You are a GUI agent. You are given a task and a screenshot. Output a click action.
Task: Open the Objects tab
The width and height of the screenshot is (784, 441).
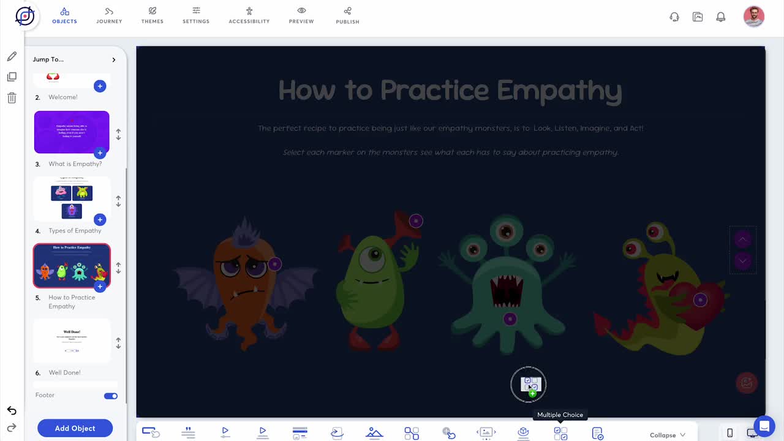point(64,15)
